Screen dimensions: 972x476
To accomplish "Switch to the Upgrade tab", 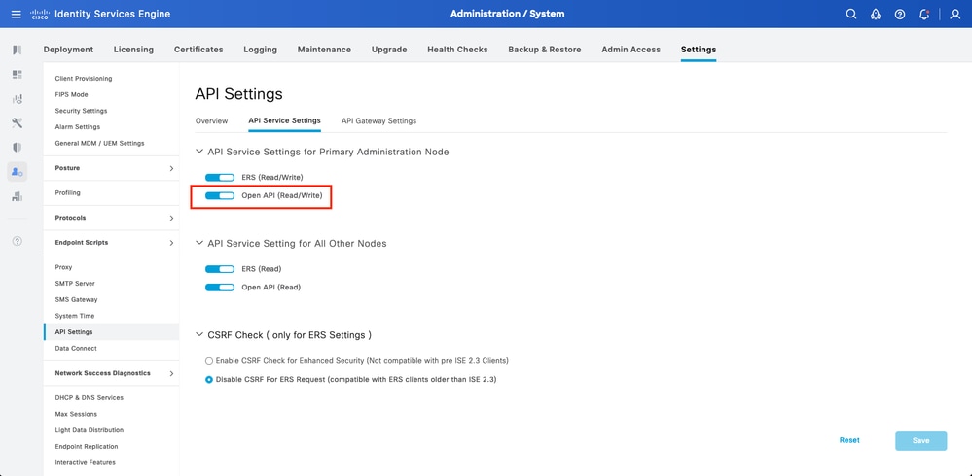I will point(389,50).
